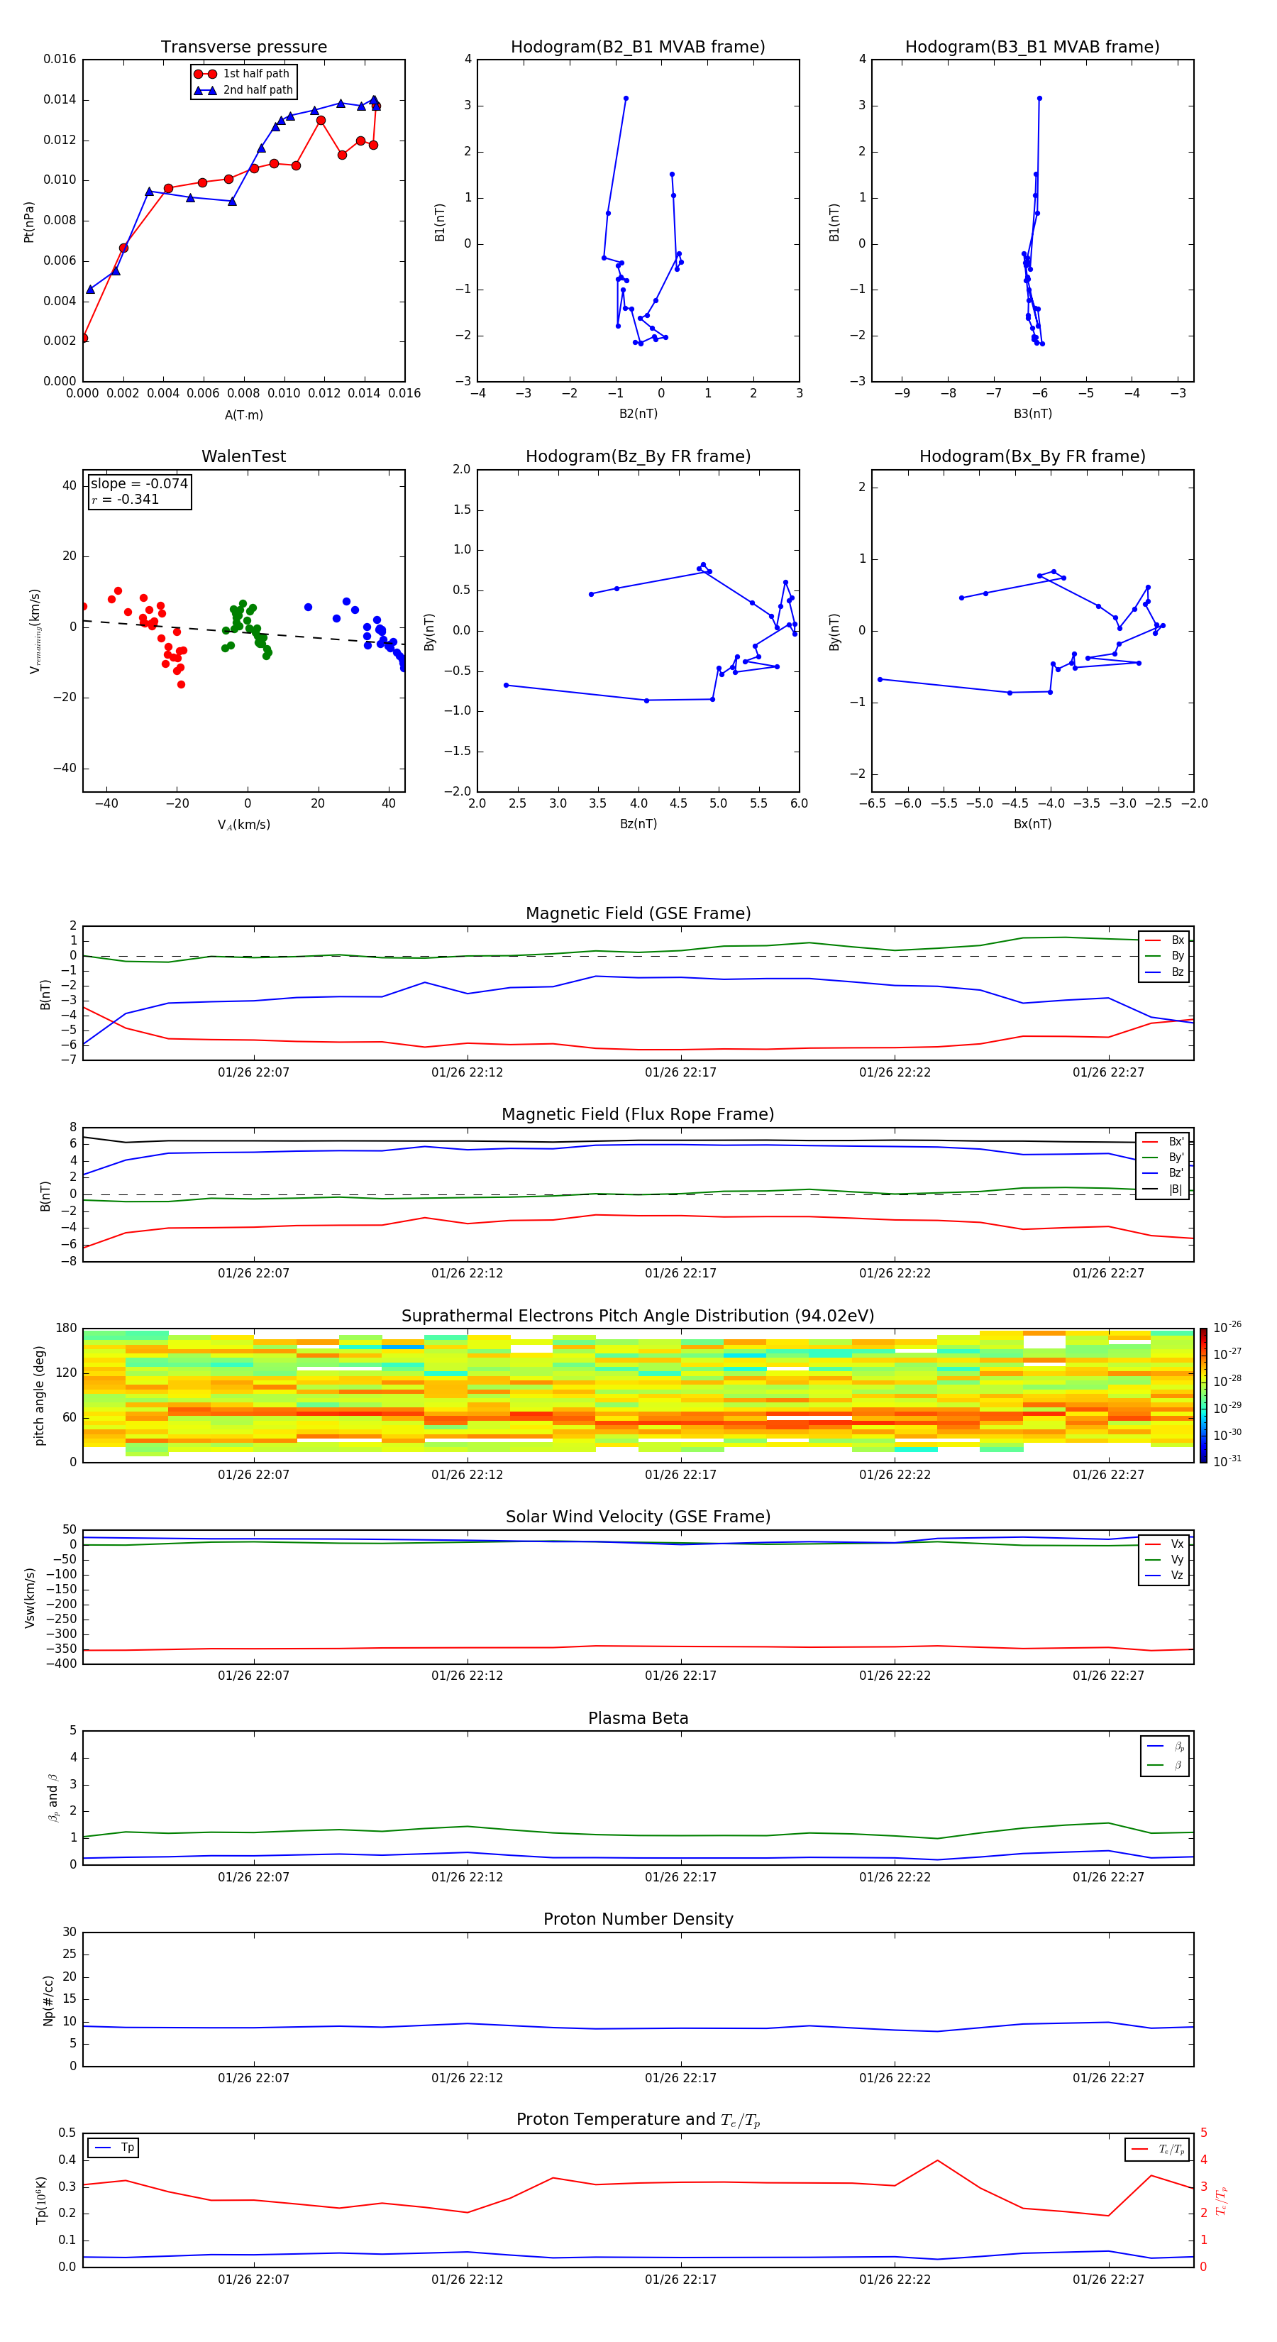Click the red Te/Tp legend entry
This screenshot has height=2342, width=1277.
point(1158,2149)
